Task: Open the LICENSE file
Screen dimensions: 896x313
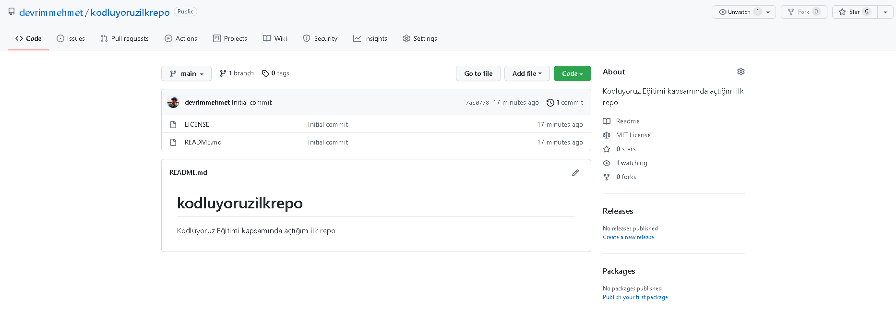Action: (197, 124)
